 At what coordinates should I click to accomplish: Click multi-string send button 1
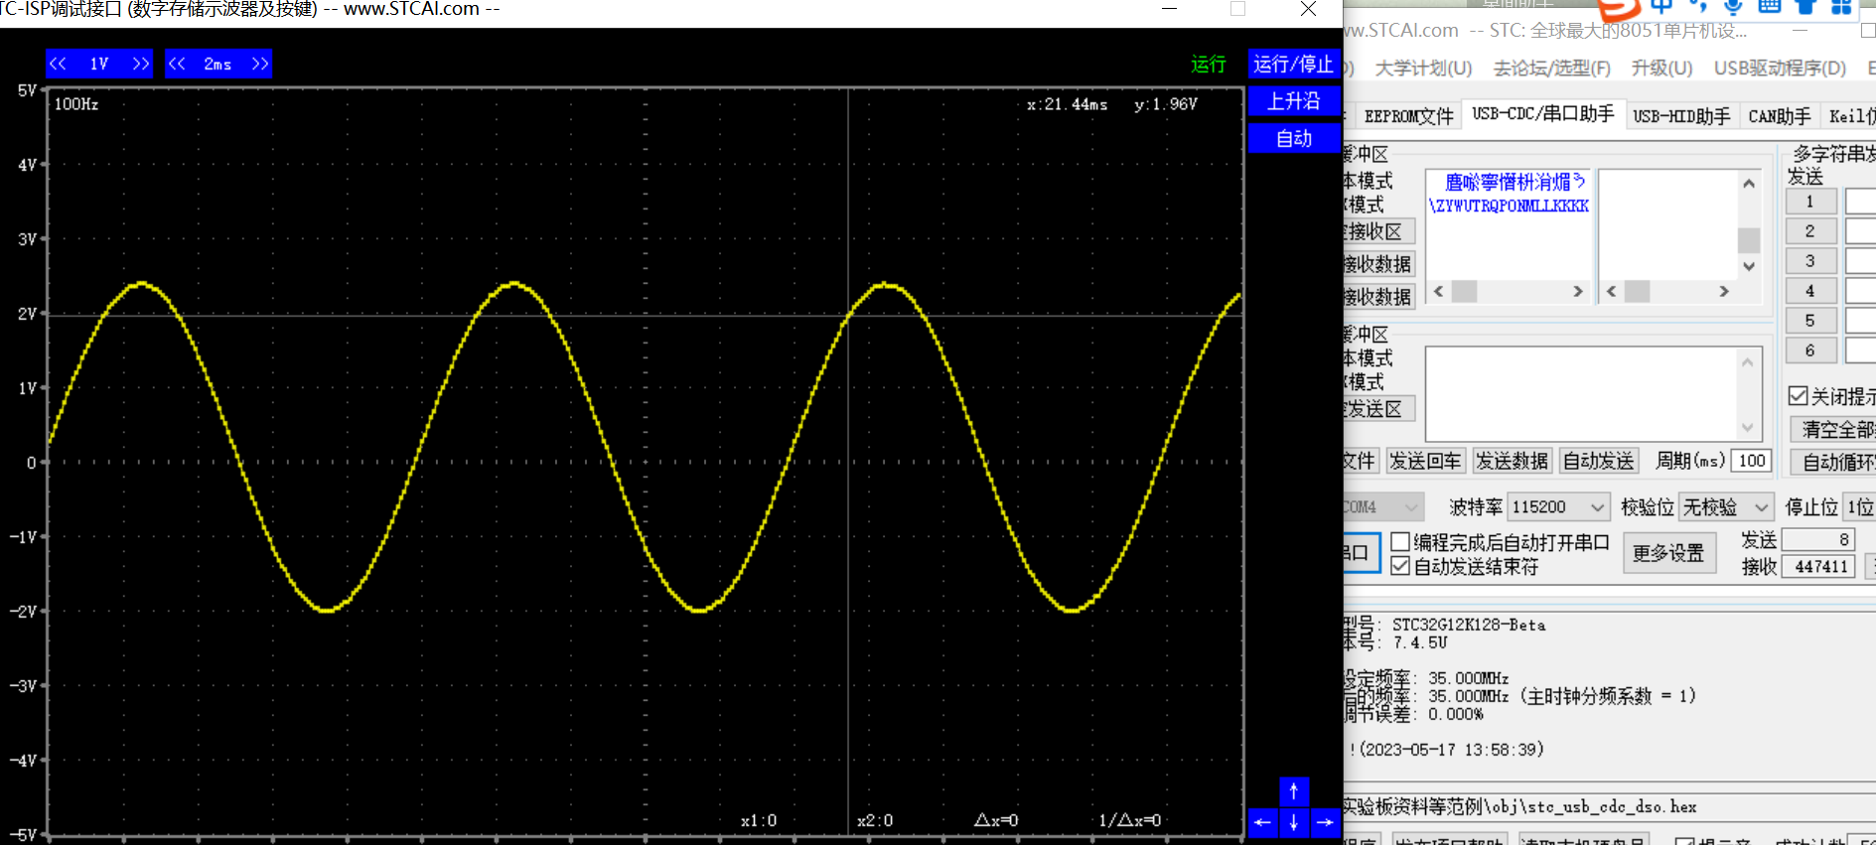[x=1809, y=202]
